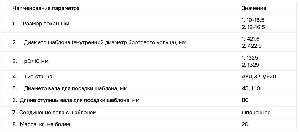Image resolution: width=300 pixels, height=132 pixels.
Task: Click the value '2. 422,9'
Action: click(x=252, y=46)
